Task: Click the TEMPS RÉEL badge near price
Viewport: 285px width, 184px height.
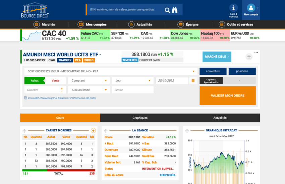Action: pyautogui.click(x=130, y=60)
